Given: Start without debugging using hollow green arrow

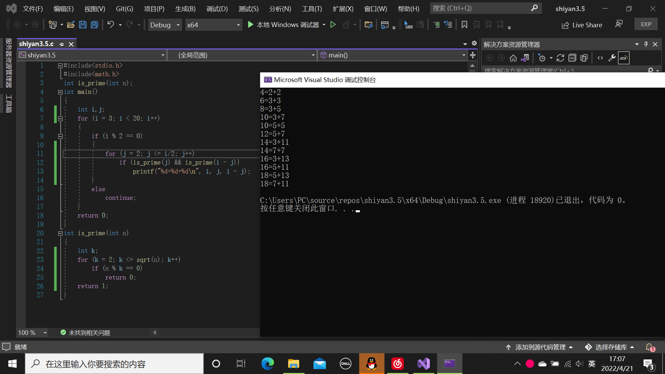Looking at the screenshot, I should pos(333,25).
